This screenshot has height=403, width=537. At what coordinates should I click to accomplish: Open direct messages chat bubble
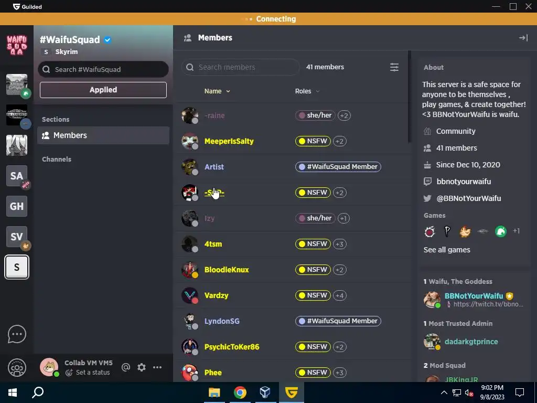[x=17, y=334]
